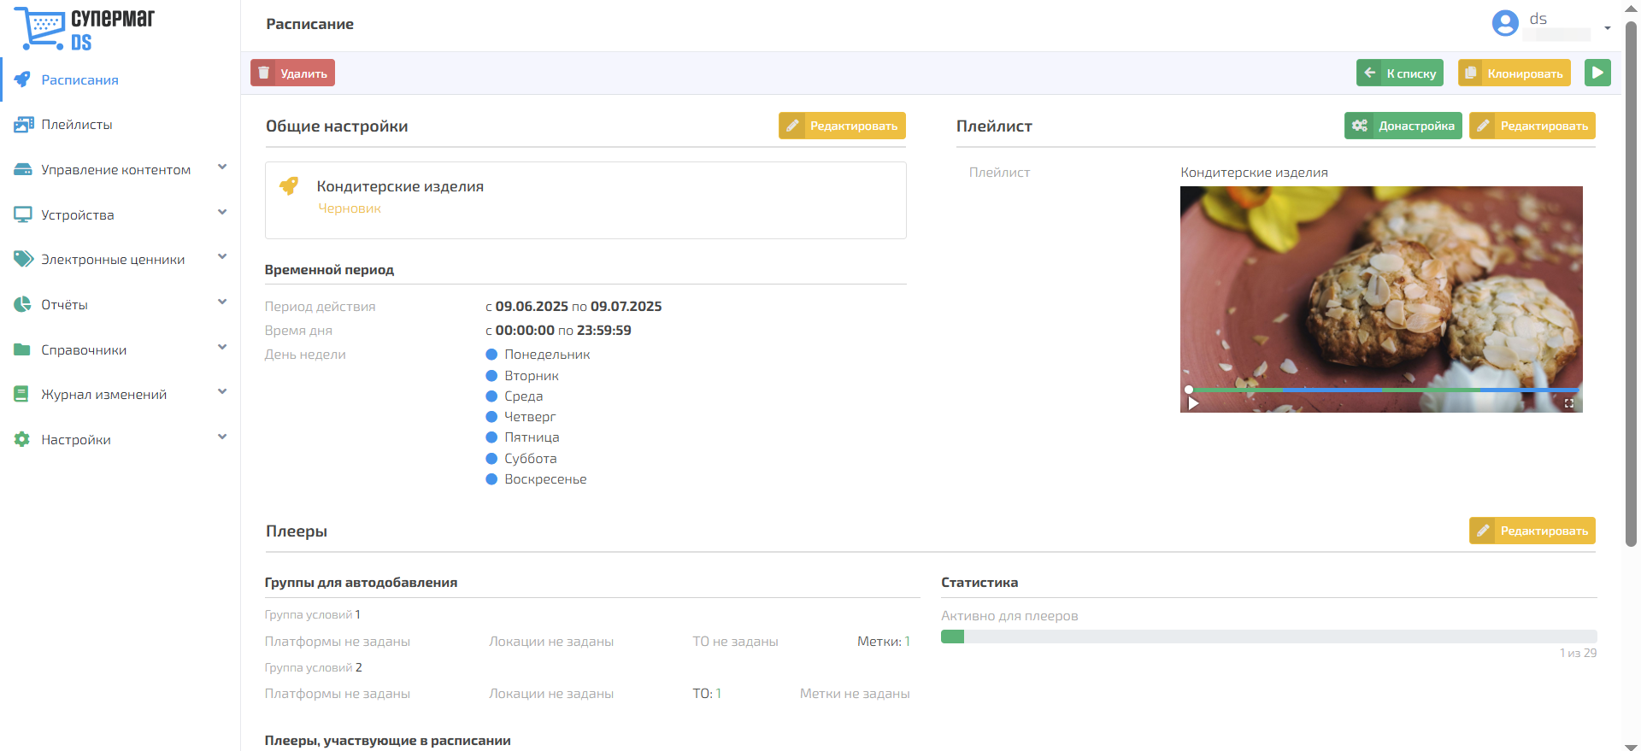The height and width of the screenshot is (751, 1641).
Task: Click the video progress bar
Action: [1381, 390]
